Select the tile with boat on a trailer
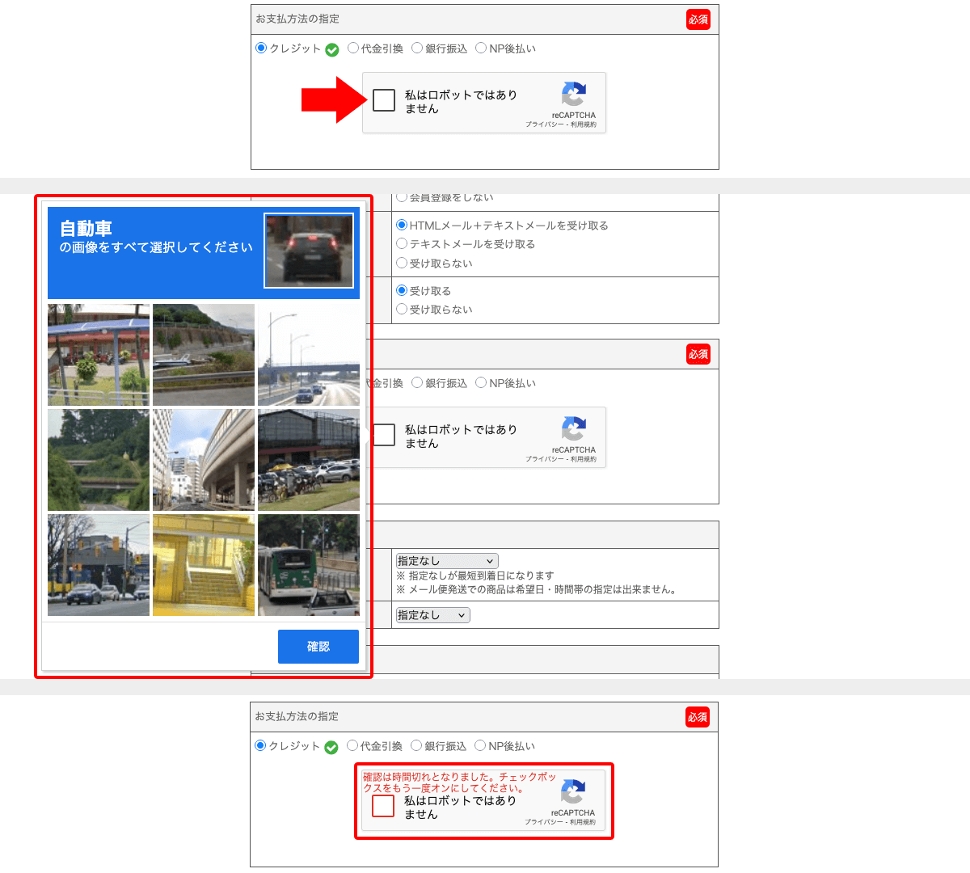 pyautogui.click(x=204, y=355)
